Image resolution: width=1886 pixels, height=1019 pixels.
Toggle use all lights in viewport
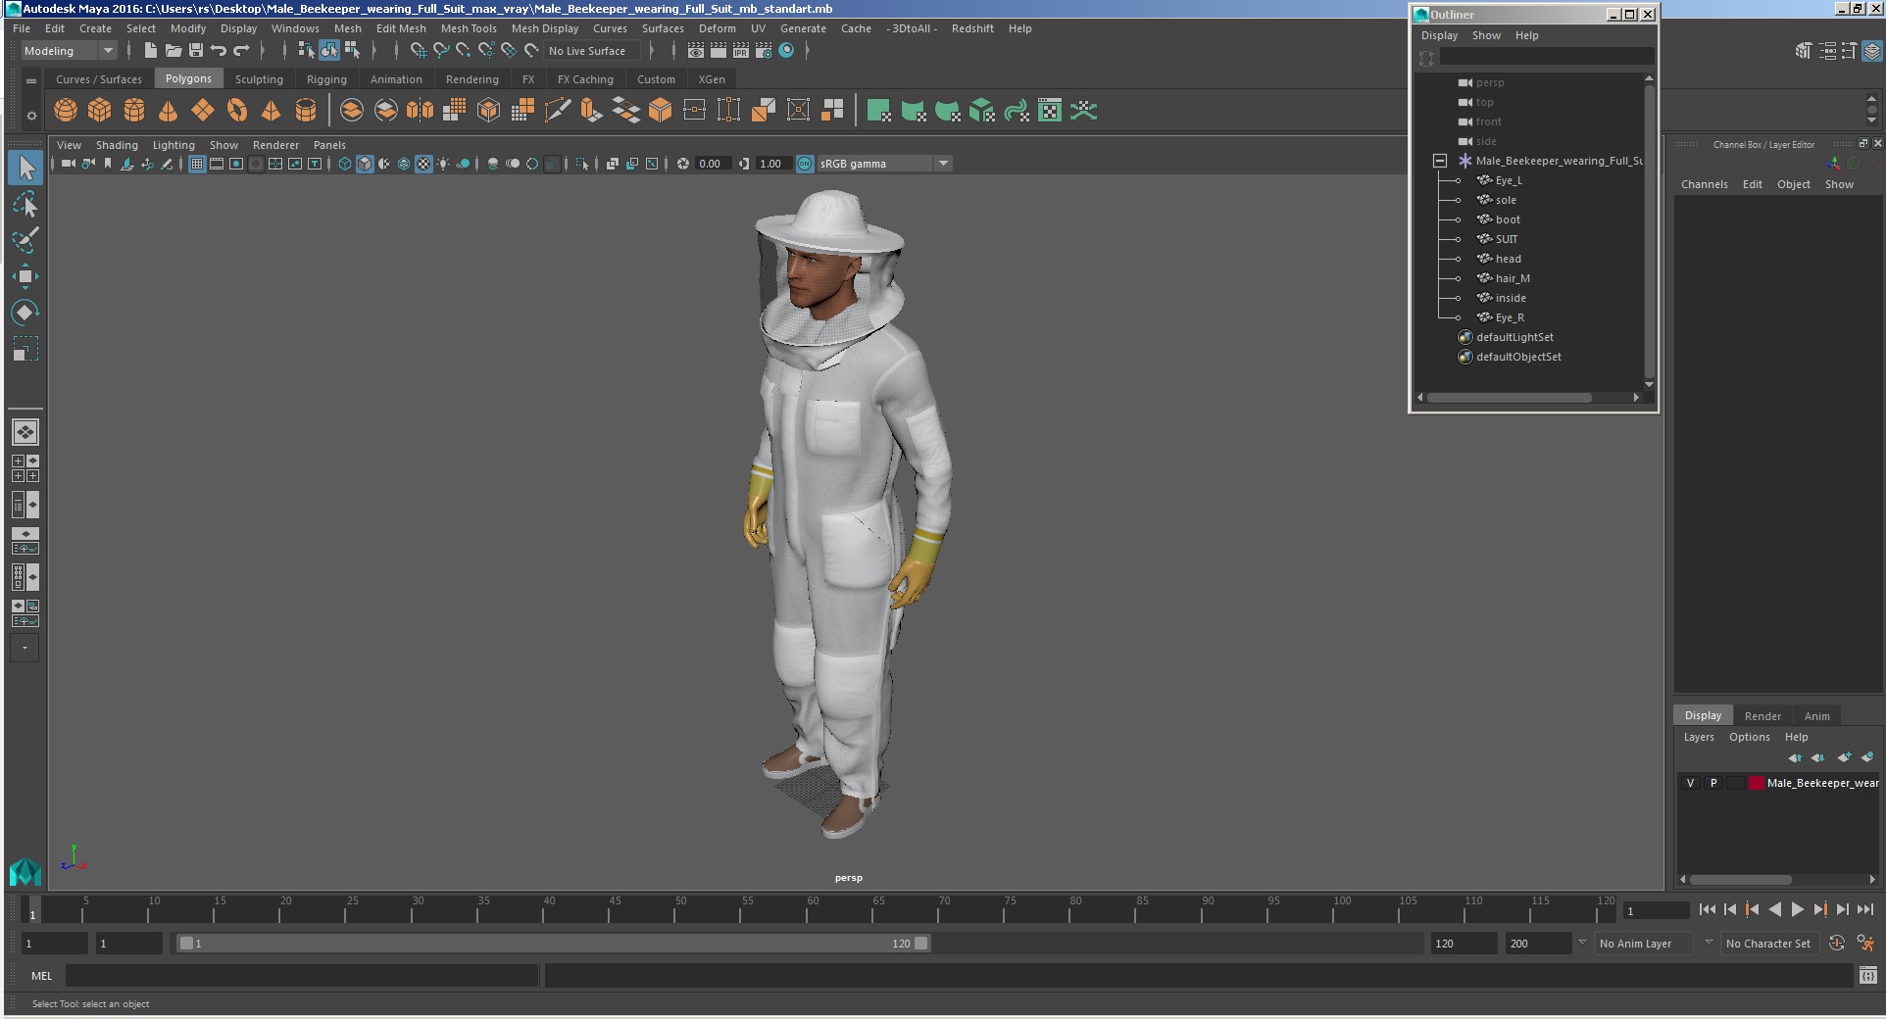[443, 164]
